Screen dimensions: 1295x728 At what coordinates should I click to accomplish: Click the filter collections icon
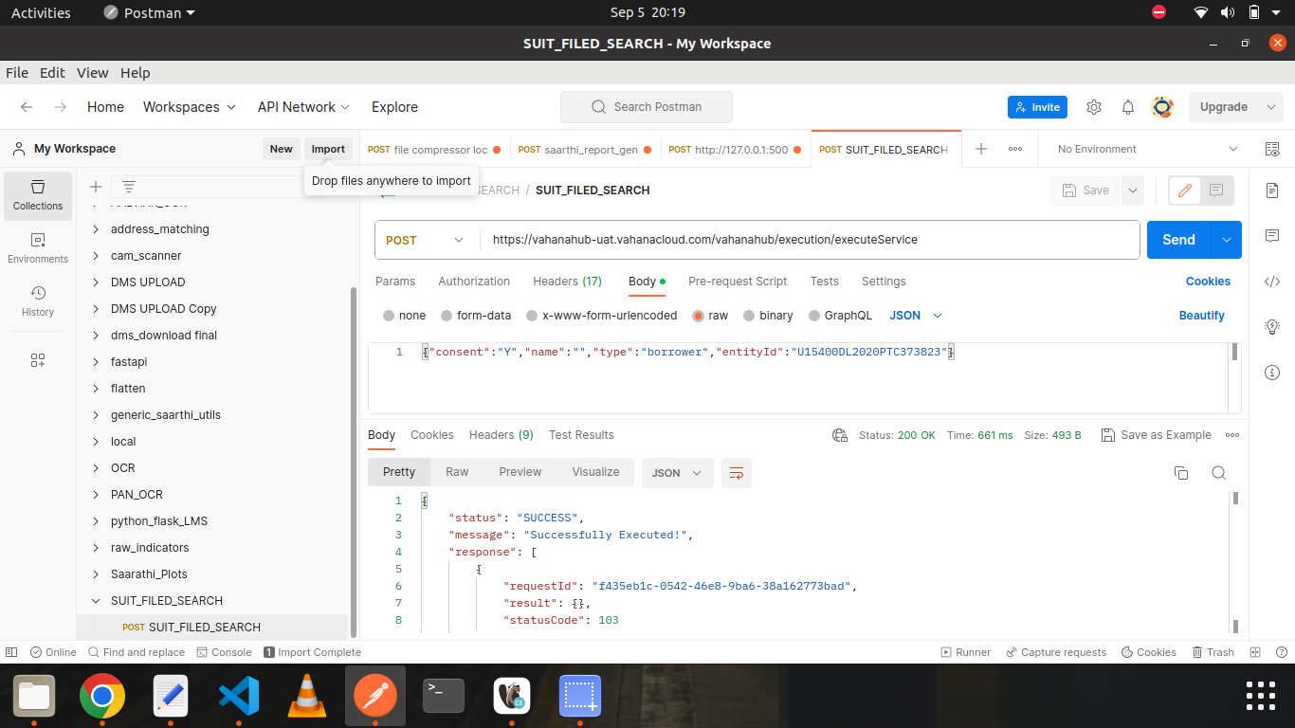(129, 187)
